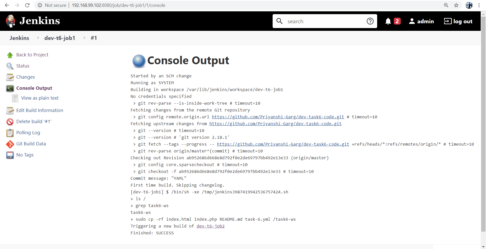Click the Jenkins head logo
Viewport: 486px width, 249px height.
click(x=10, y=21)
